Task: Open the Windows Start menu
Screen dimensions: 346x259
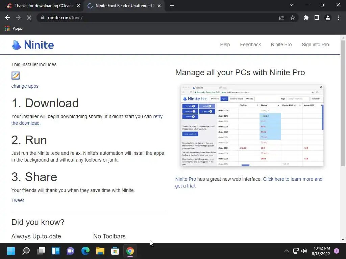Action: pos(11,251)
